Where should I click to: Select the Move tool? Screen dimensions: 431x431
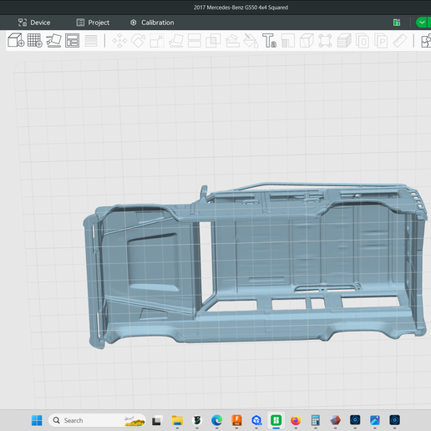[x=119, y=41]
